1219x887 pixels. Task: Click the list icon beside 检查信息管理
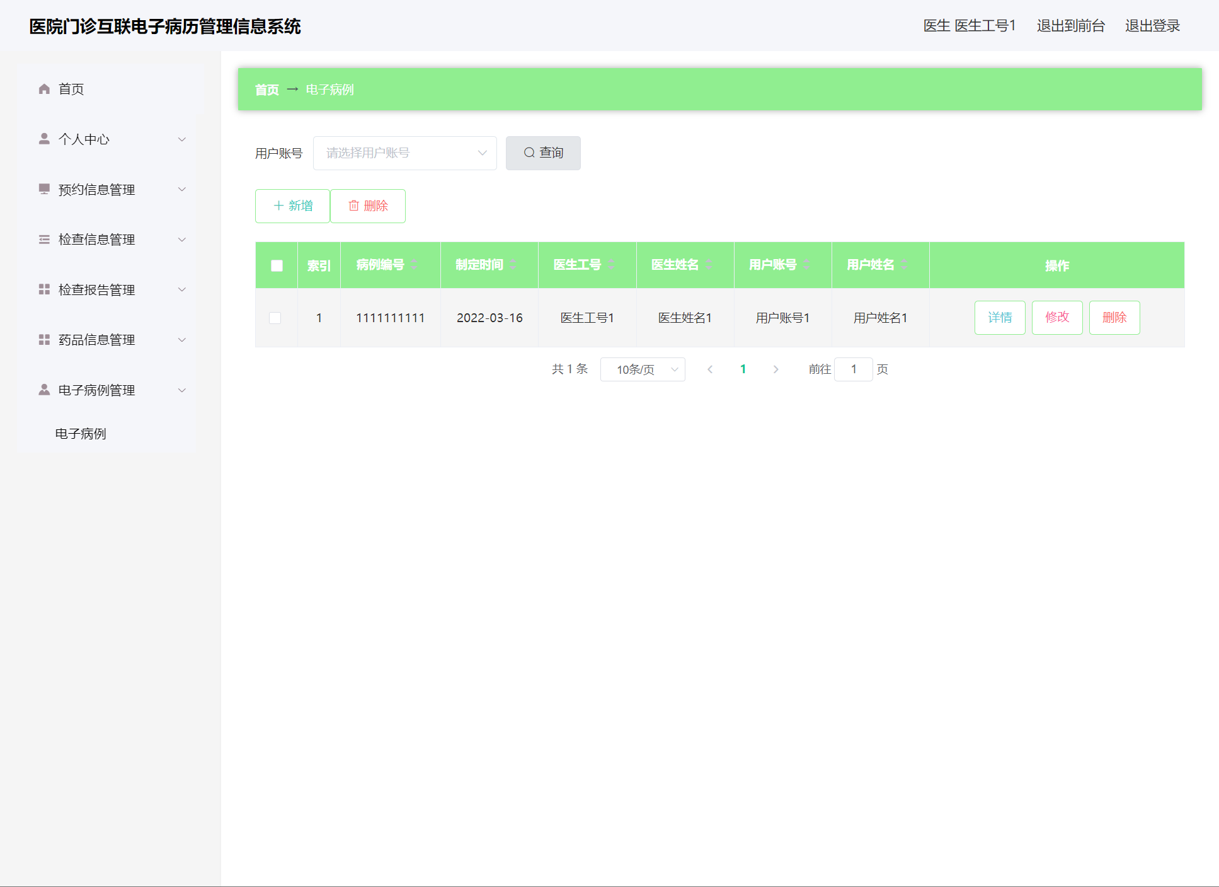(44, 240)
